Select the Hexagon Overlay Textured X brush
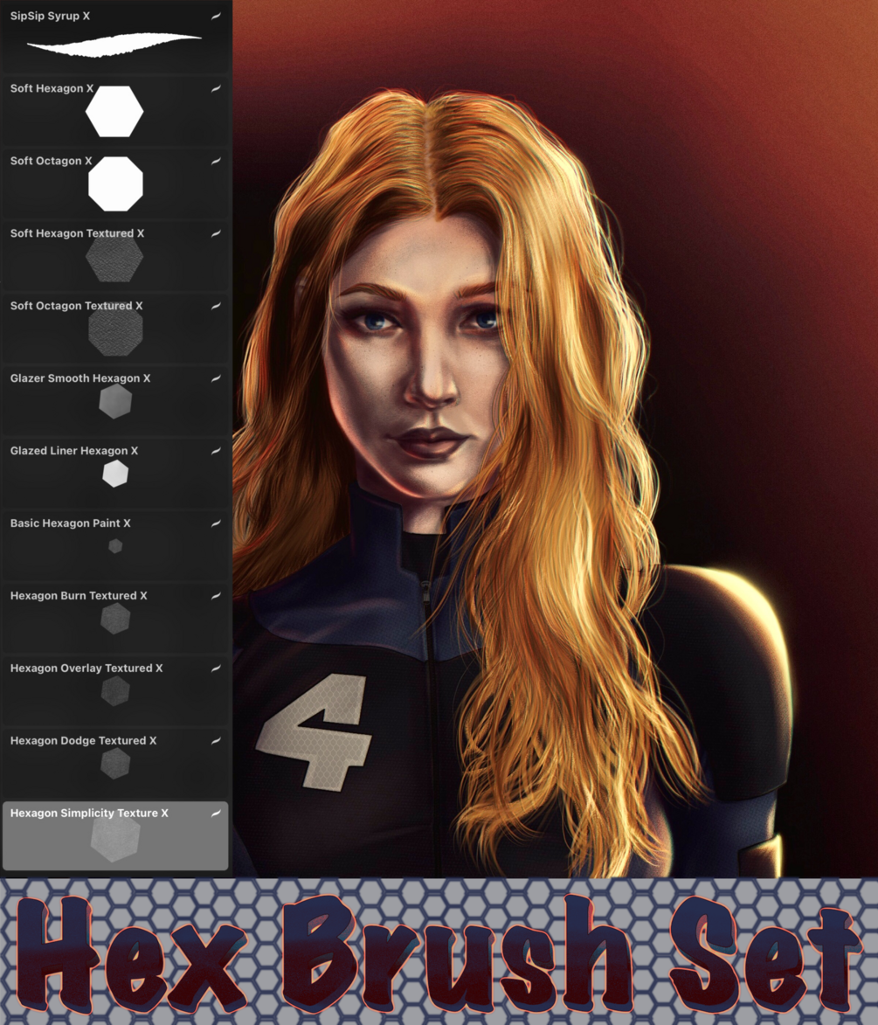This screenshot has width=878, height=1025. (x=115, y=691)
